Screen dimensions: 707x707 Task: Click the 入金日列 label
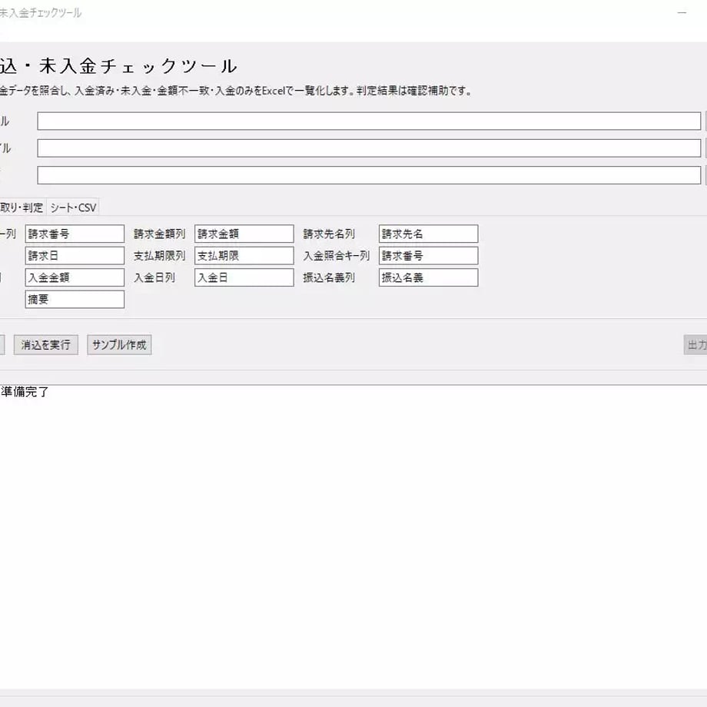pos(154,277)
